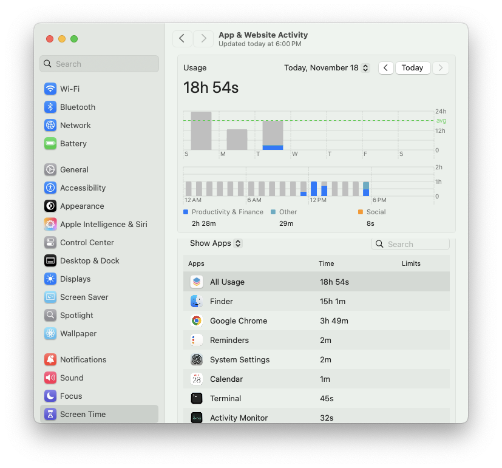This screenshot has height=468, width=502.
Task: Click the Sound speaker icon
Action: [x=50, y=378]
